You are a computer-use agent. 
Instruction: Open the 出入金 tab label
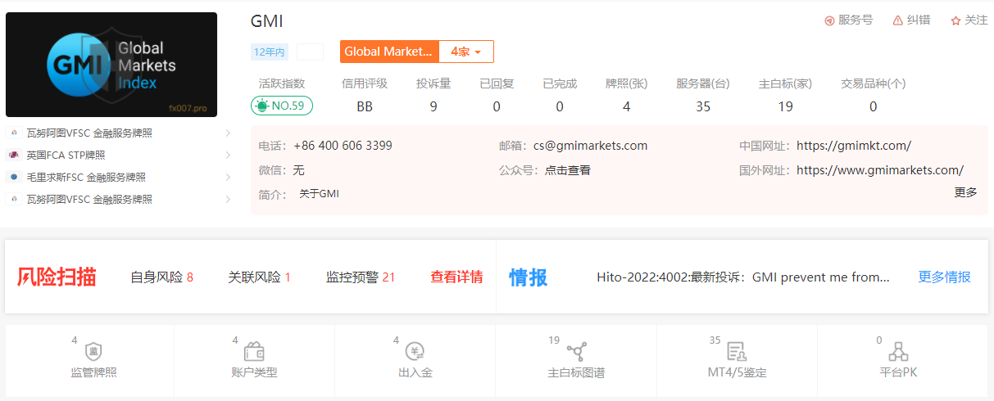click(x=415, y=373)
